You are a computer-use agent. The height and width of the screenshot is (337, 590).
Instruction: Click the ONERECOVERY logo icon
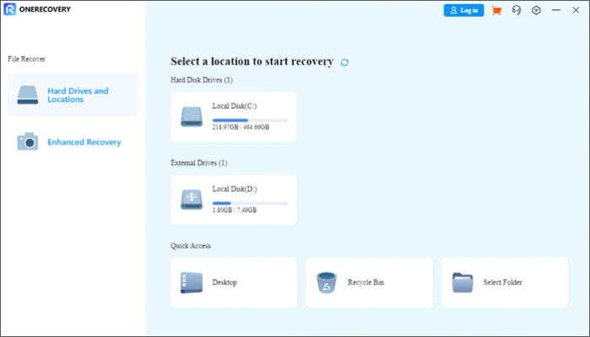point(10,9)
